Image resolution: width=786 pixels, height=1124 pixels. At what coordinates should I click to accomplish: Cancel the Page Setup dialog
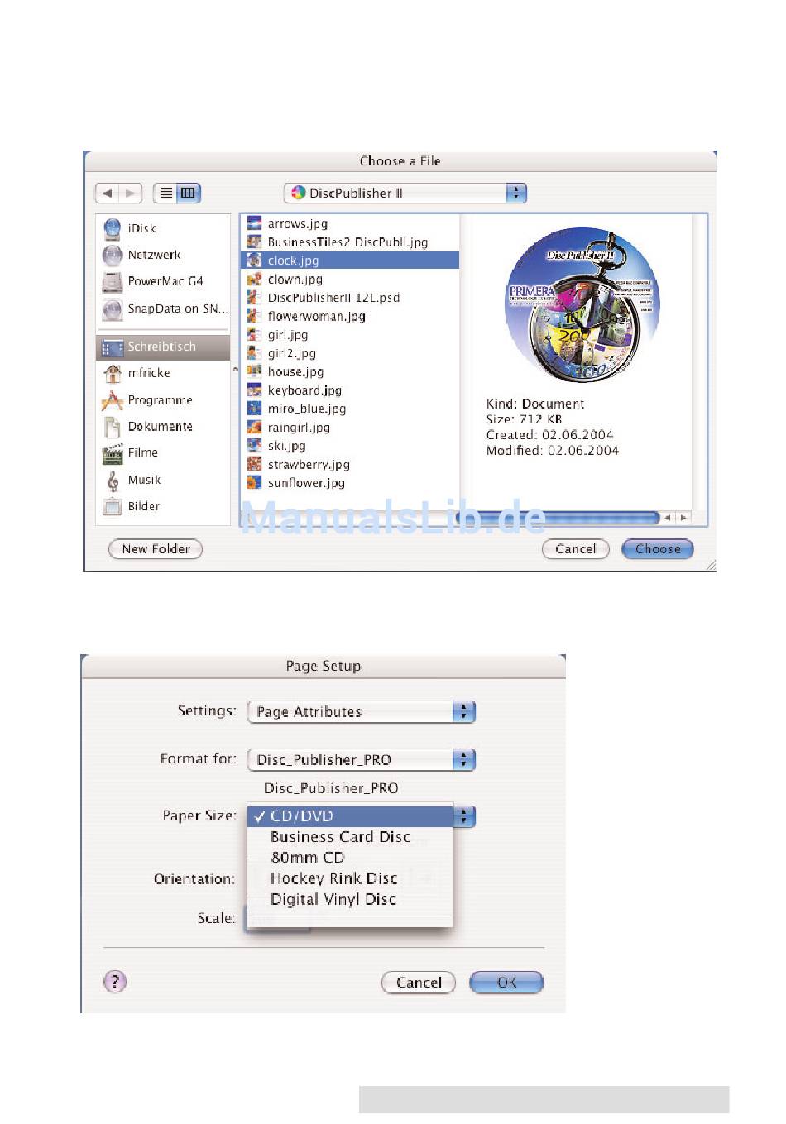coord(419,983)
